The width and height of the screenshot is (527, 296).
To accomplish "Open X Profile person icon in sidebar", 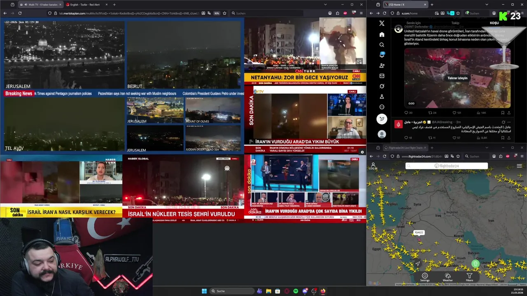I will click(382, 97).
